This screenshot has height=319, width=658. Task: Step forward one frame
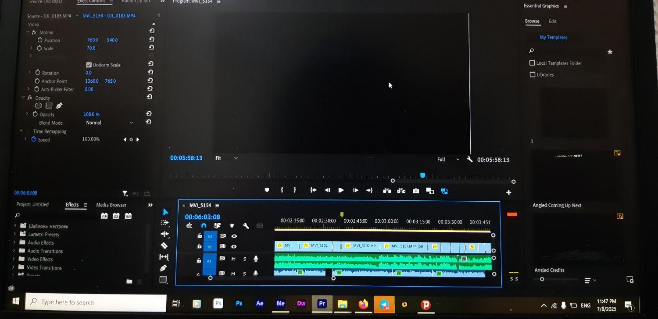[355, 190]
